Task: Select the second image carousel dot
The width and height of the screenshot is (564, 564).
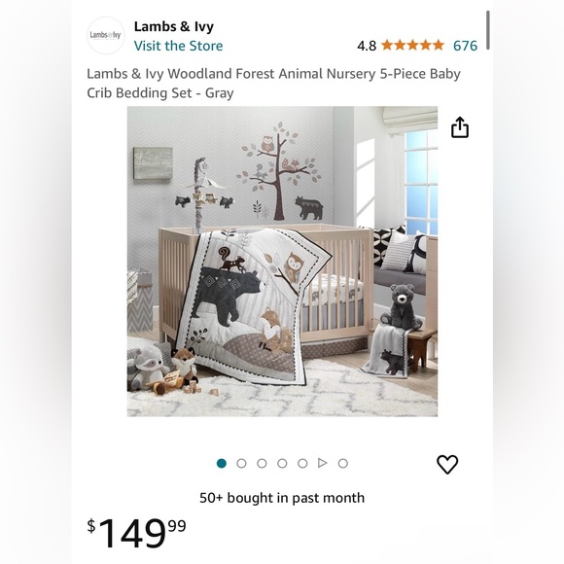Action: coord(242,463)
